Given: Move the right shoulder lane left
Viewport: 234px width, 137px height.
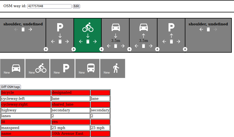Looking at the screenshot, I should click(x=201, y=29).
